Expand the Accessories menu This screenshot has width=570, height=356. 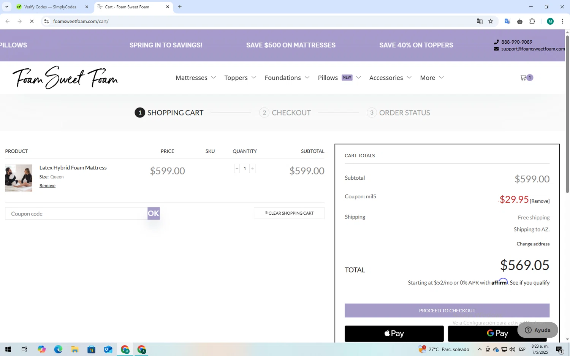390,78
